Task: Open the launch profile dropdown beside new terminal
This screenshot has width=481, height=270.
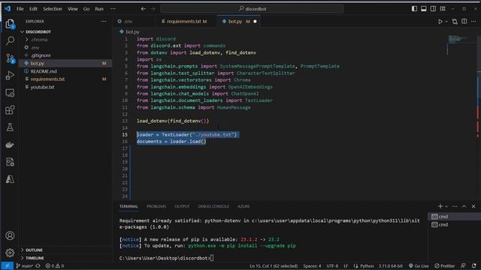Action: tap(446, 206)
